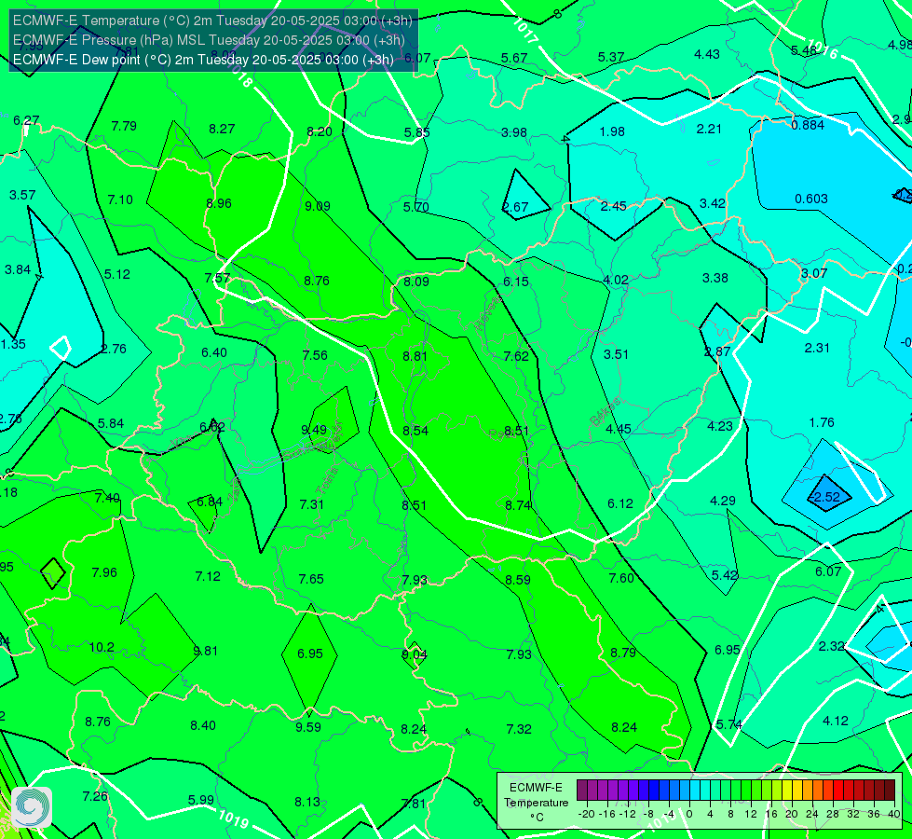Click the 1017 isobar label

click(x=525, y=31)
